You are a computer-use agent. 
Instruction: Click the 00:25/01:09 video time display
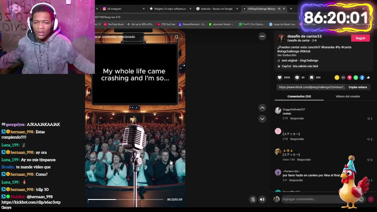(175, 199)
